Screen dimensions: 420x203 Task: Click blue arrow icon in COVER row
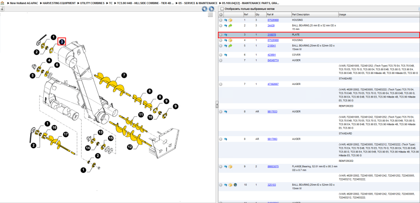(x=226, y=55)
